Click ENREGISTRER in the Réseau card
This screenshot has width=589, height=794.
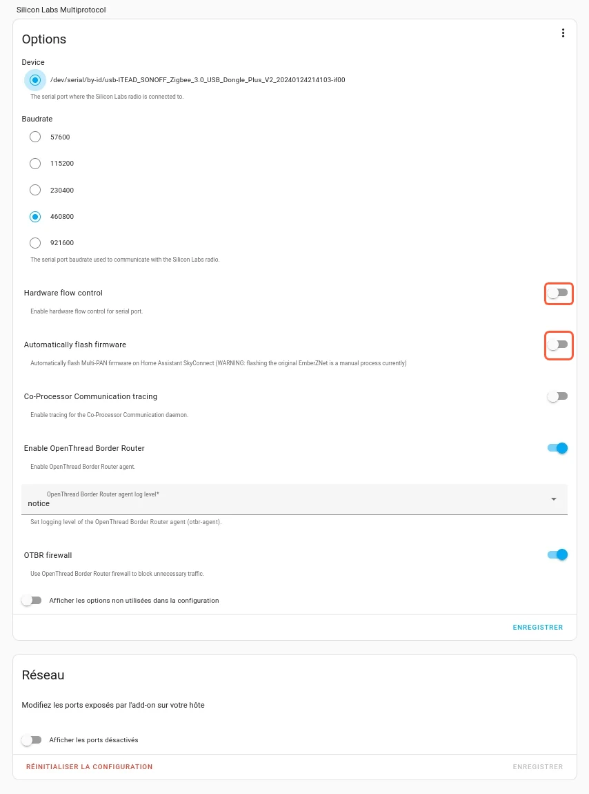[537, 766]
